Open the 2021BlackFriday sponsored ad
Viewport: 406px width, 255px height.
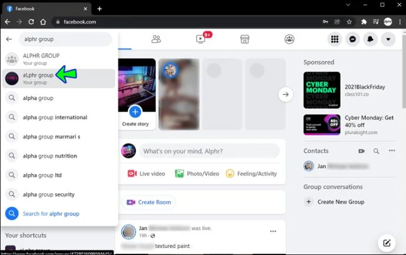click(x=349, y=90)
